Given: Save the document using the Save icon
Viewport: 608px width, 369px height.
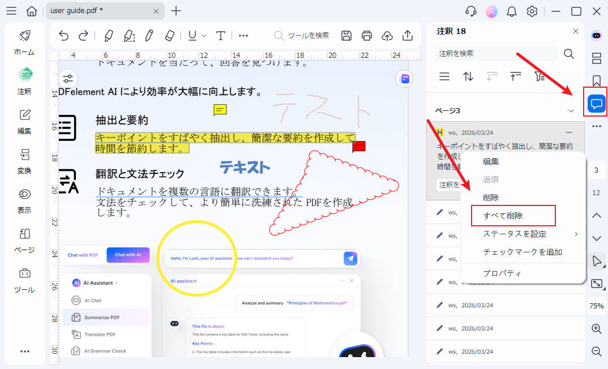Looking at the screenshot, I should [346, 36].
